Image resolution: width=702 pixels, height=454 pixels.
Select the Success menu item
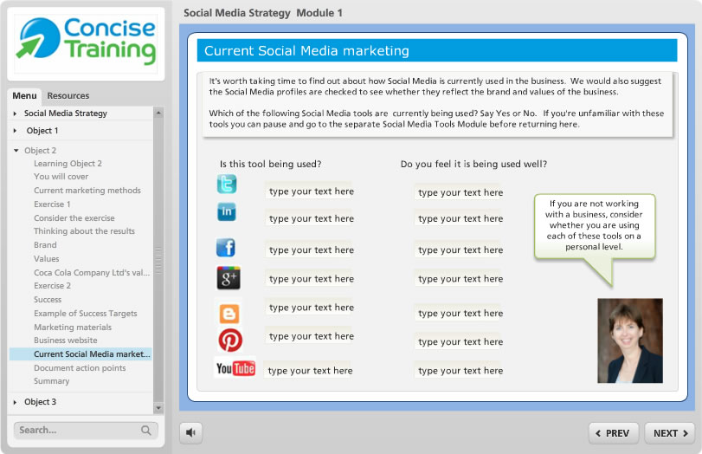tap(48, 300)
